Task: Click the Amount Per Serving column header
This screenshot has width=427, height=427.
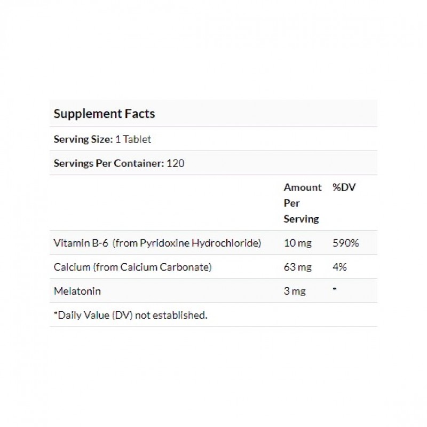Action: (x=302, y=203)
